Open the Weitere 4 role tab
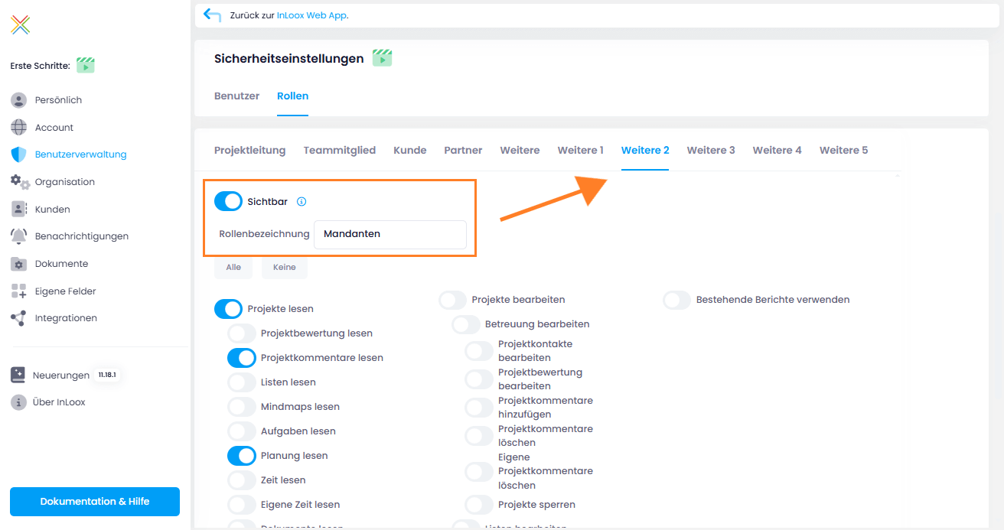The height and width of the screenshot is (530, 1004). [x=777, y=151]
